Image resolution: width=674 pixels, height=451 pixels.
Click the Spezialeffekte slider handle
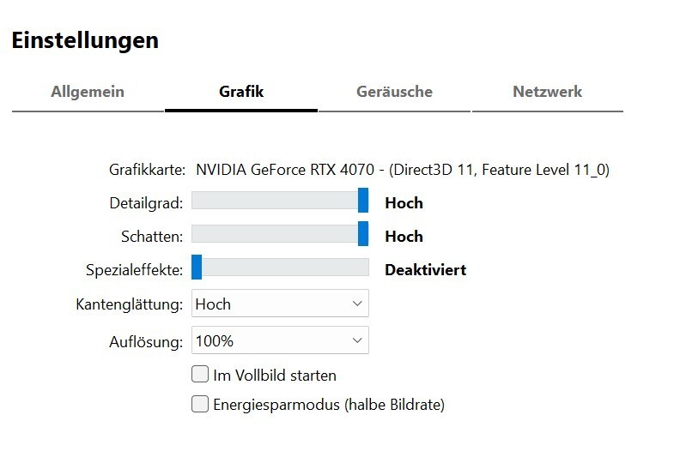[197, 267]
